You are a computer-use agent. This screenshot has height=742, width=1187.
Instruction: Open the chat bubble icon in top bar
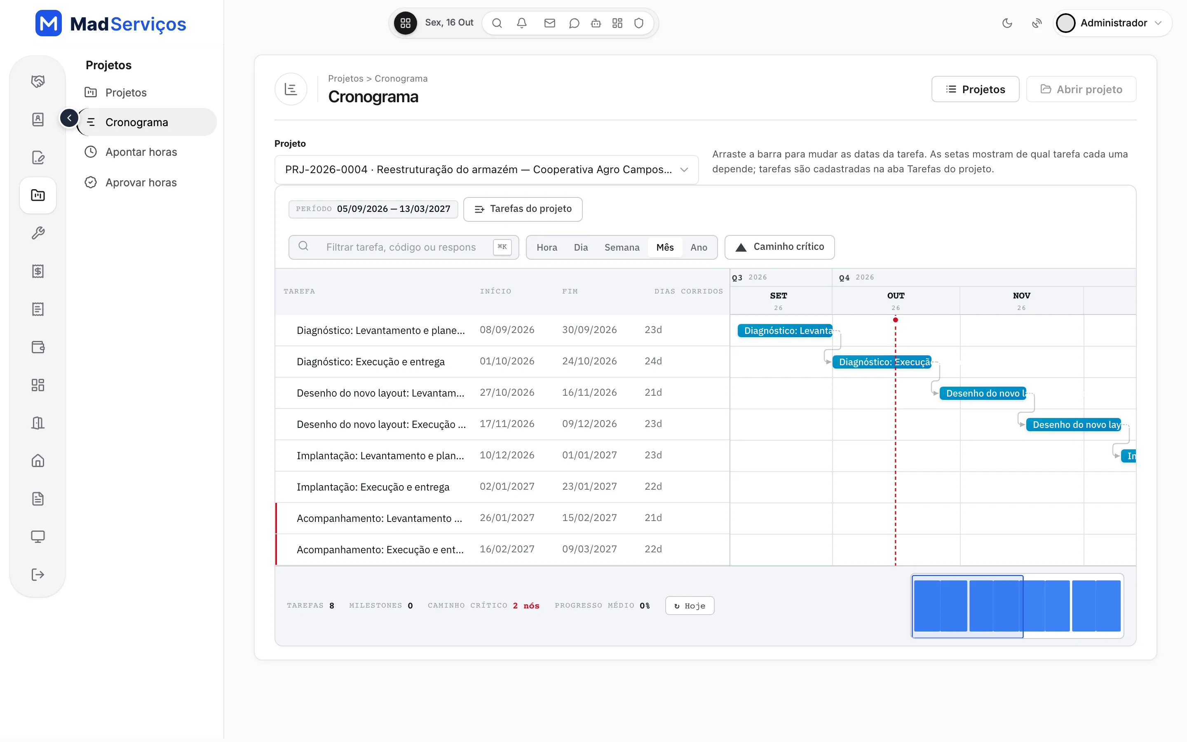click(x=574, y=23)
